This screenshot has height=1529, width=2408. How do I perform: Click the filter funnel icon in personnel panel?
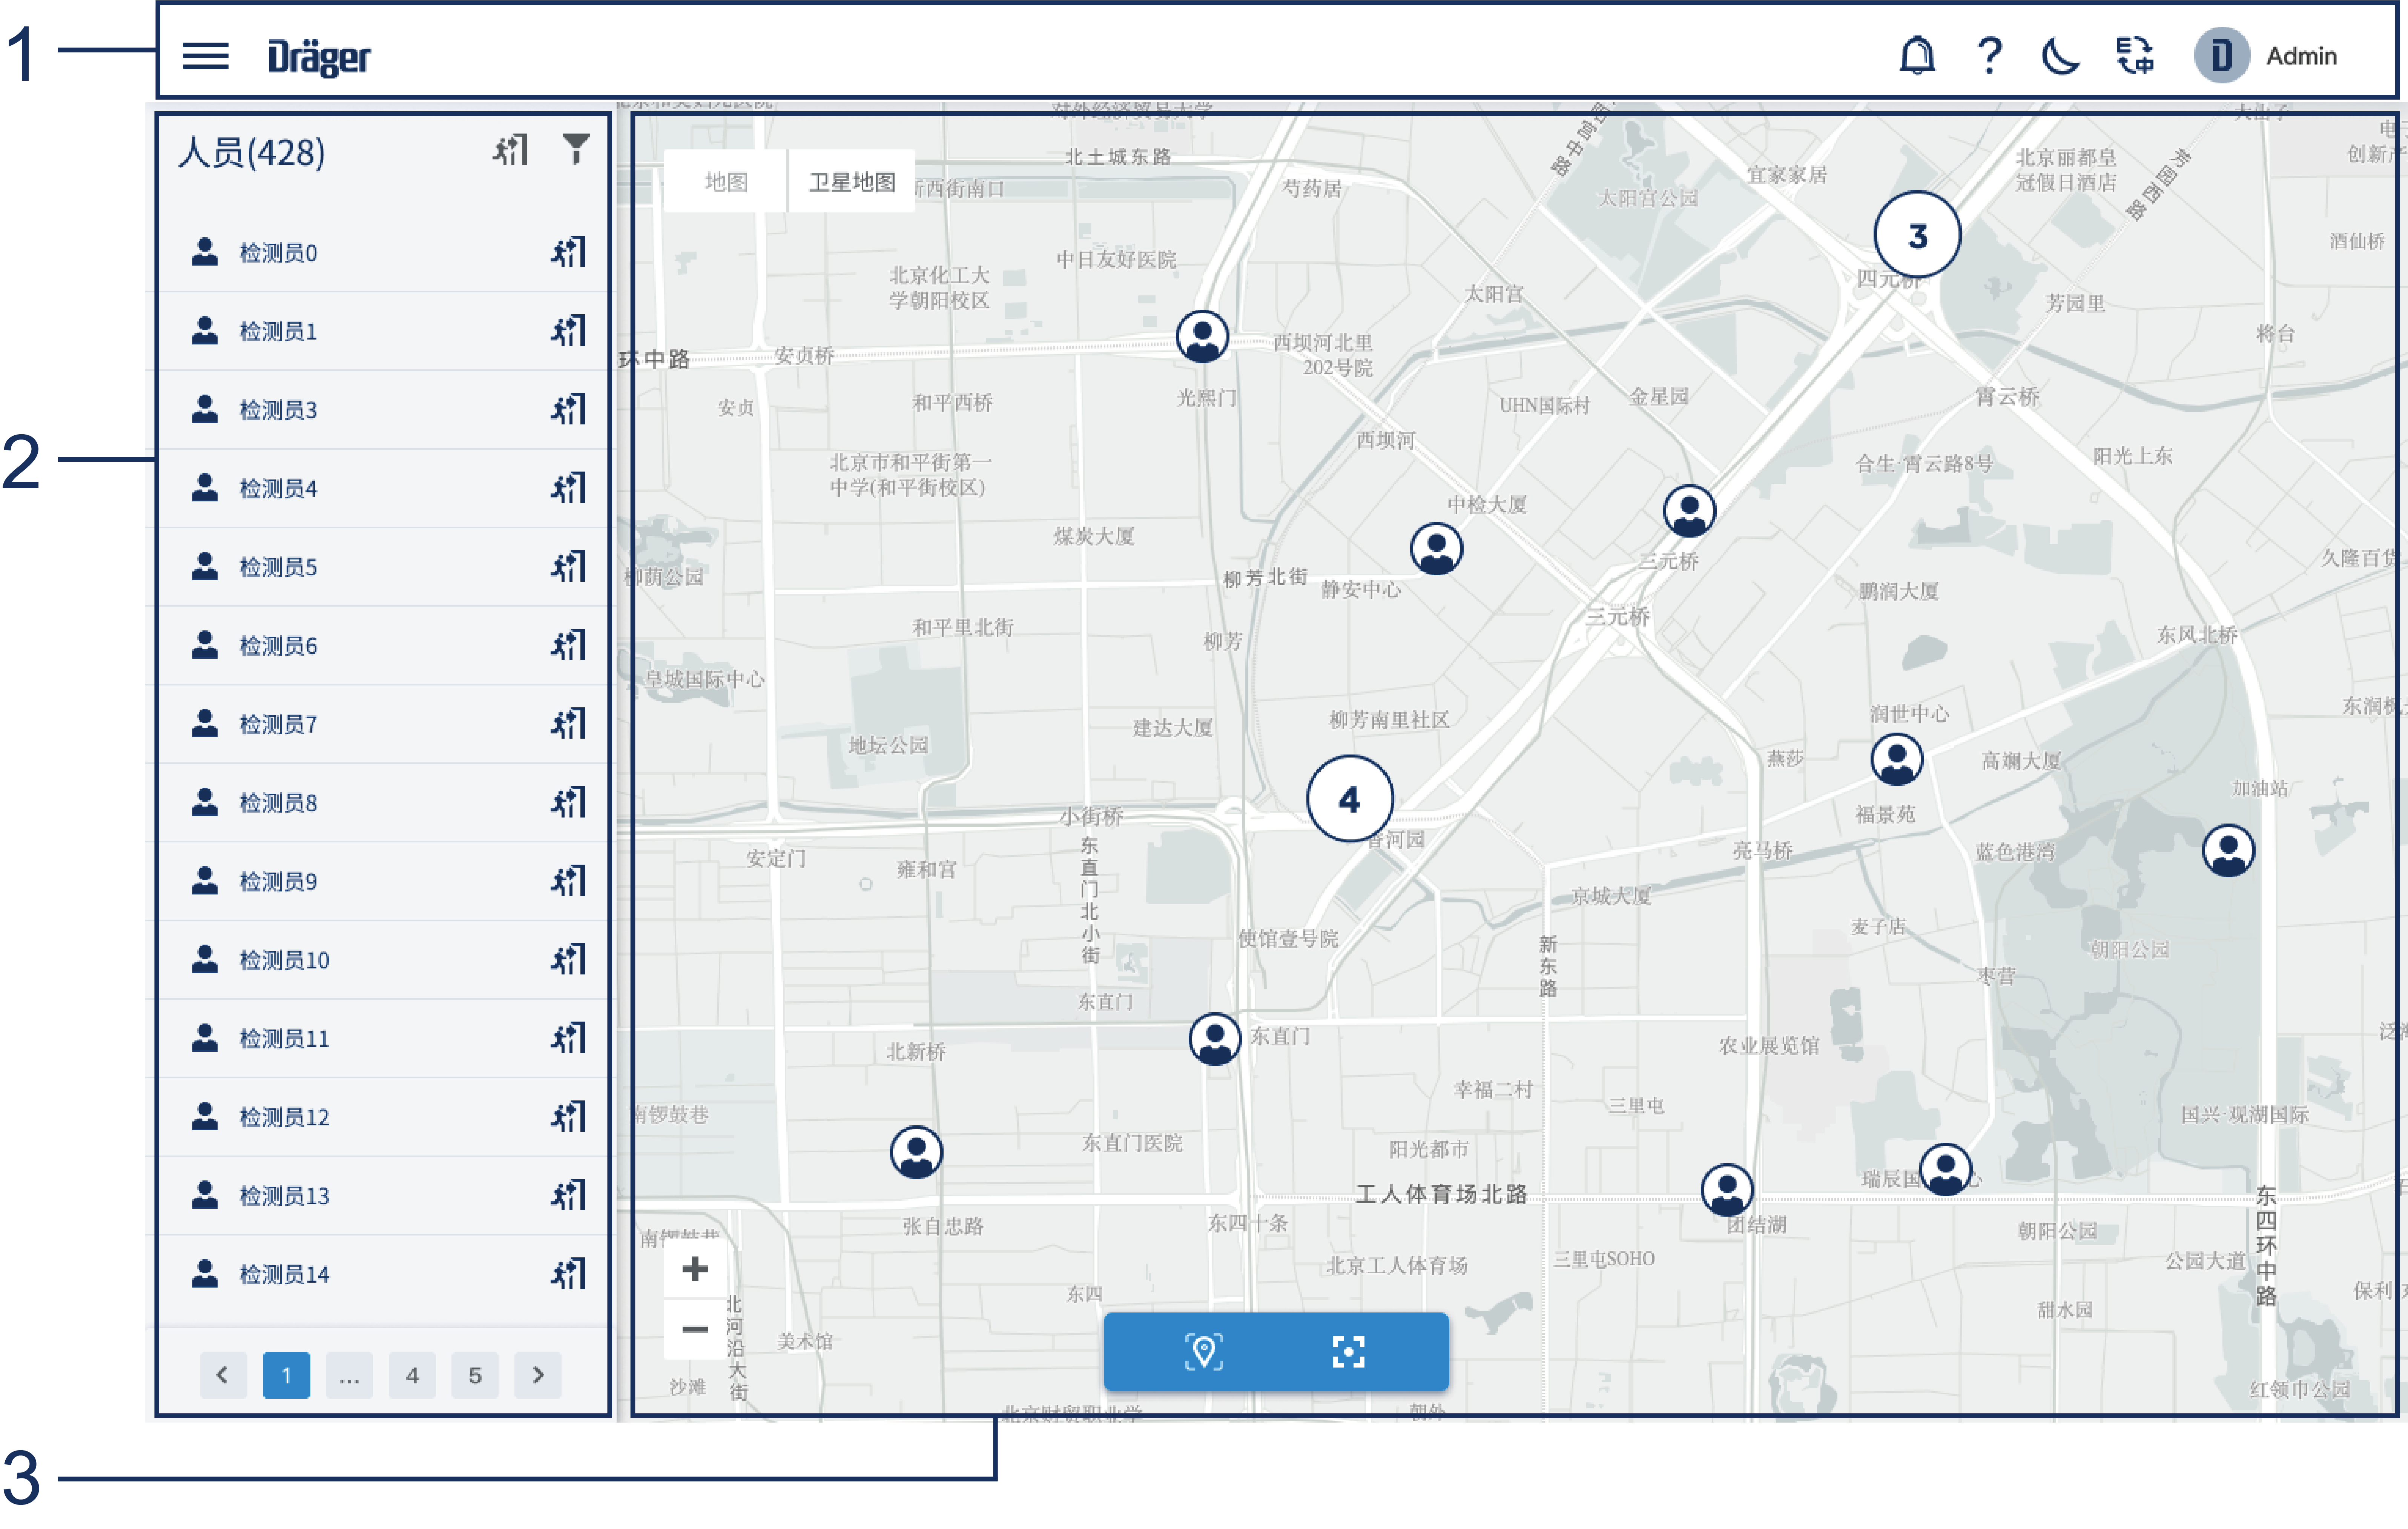point(576,150)
